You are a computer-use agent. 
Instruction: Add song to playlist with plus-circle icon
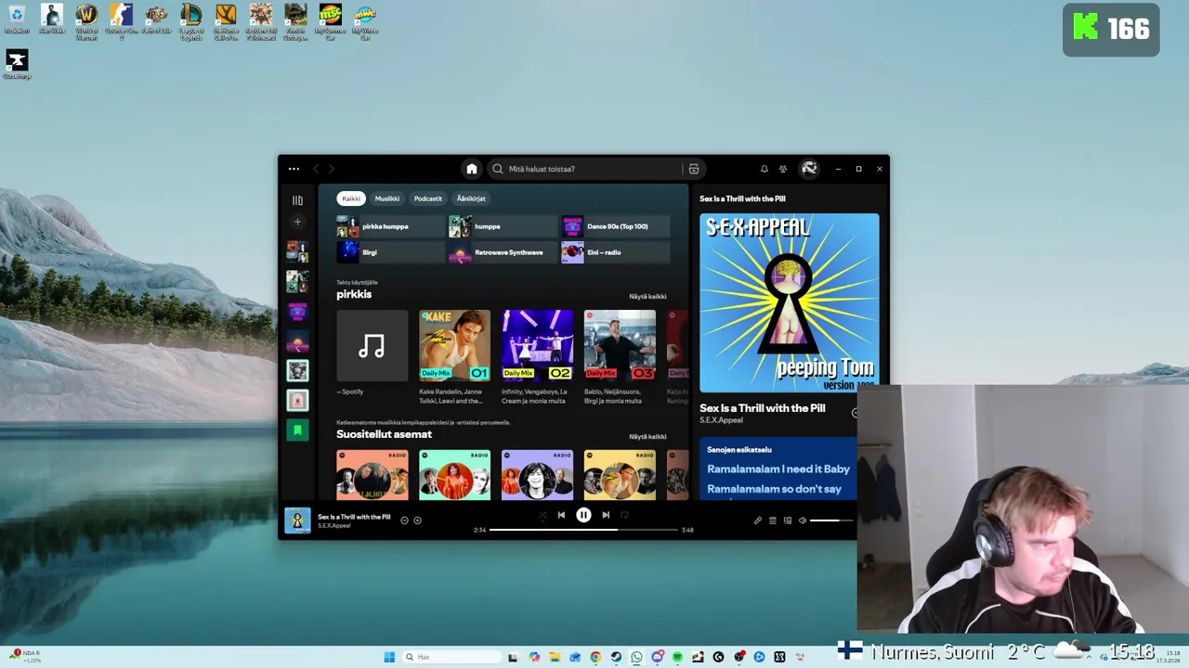tap(417, 520)
